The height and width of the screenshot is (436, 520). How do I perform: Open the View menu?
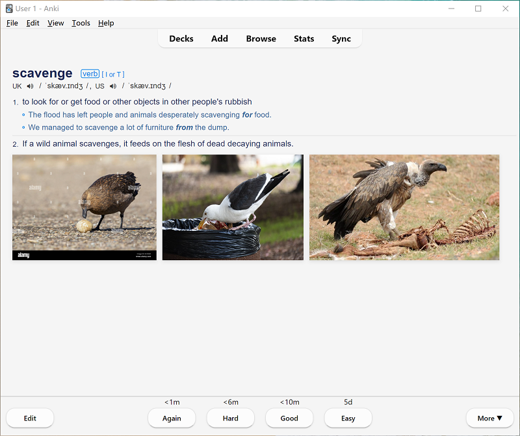tap(55, 23)
